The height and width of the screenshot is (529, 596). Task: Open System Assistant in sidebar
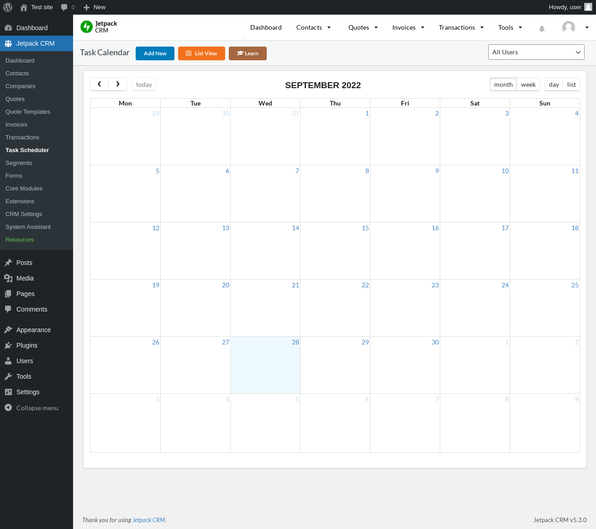(x=28, y=227)
